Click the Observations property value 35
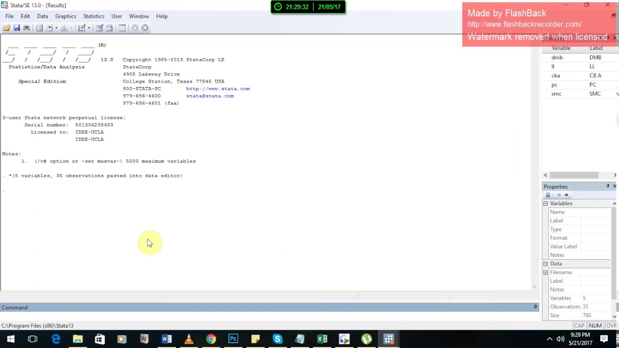The width and height of the screenshot is (619, 348). (x=585, y=306)
